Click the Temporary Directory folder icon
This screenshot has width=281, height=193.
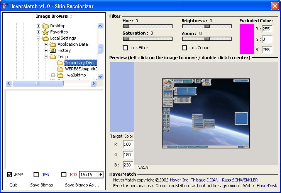tap(60, 63)
